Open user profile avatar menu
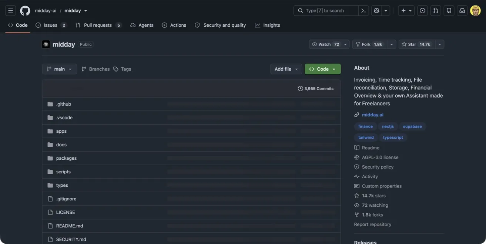Image resolution: width=486 pixels, height=244 pixels. [x=475, y=11]
